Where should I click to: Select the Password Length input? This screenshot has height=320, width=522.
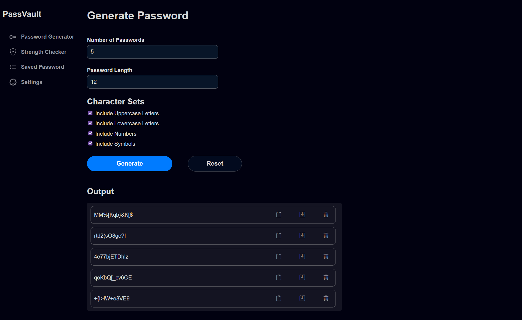pyautogui.click(x=152, y=82)
